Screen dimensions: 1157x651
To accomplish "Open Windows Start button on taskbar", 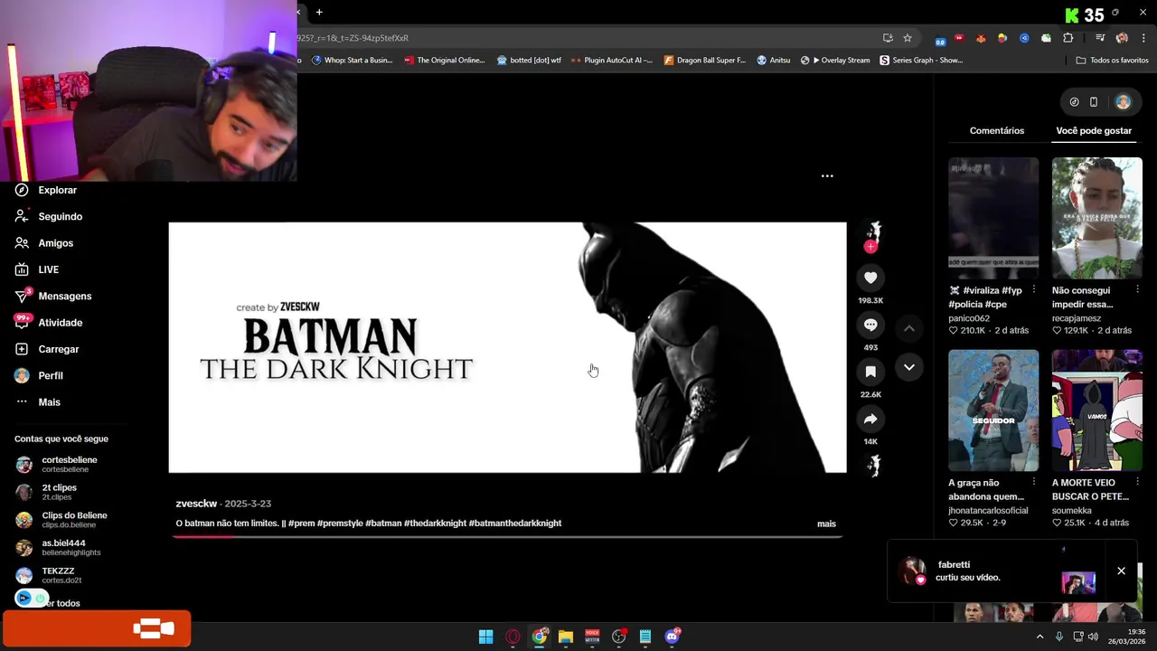I will [x=486, y=637].
